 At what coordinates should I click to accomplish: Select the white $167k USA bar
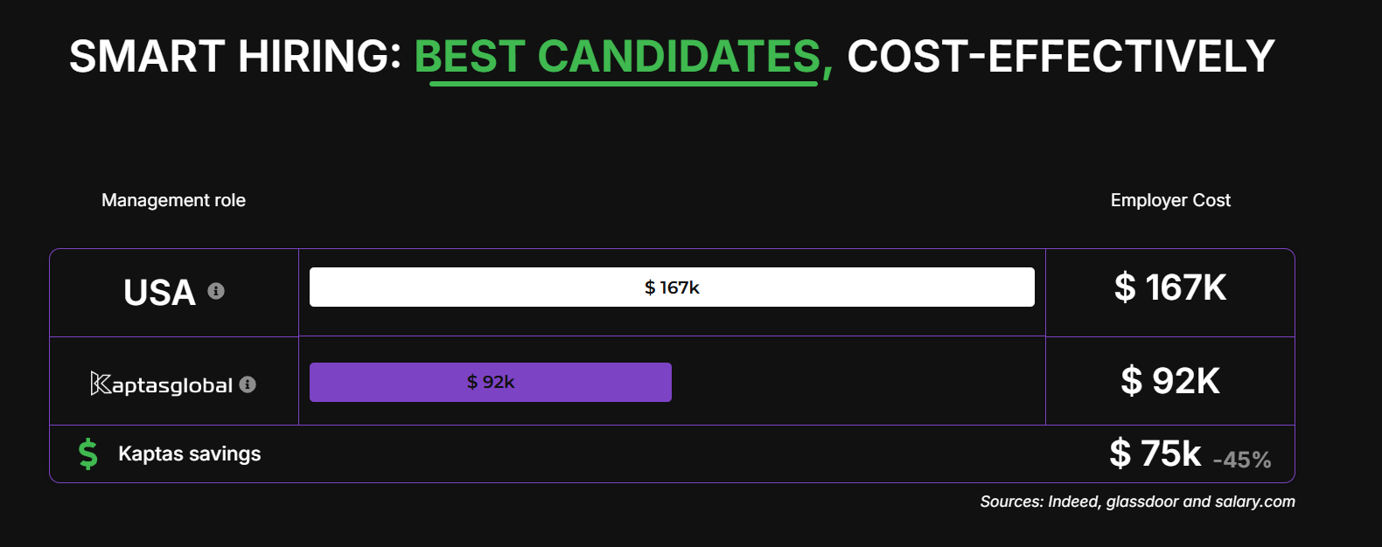coord(672,287)
